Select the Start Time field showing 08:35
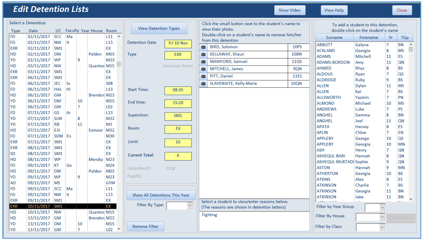The height and width of the screenshot is (241, 424). 178,91
